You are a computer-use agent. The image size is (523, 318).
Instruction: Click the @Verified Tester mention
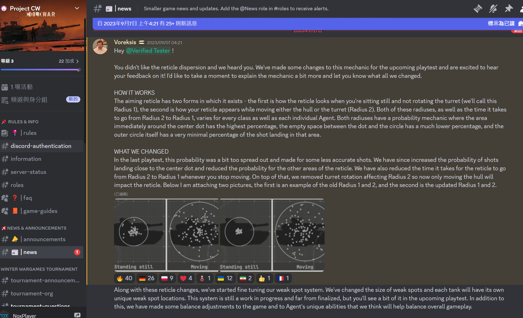(x=148, y=51)
